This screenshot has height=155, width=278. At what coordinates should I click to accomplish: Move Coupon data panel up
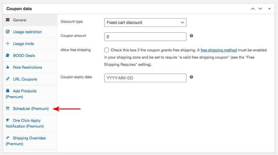click(253, 9)
